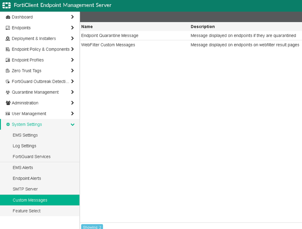Click the Deployment & Installers gear icon
Image resolution: width=302 pixels, height=229 pixels.
8,38
